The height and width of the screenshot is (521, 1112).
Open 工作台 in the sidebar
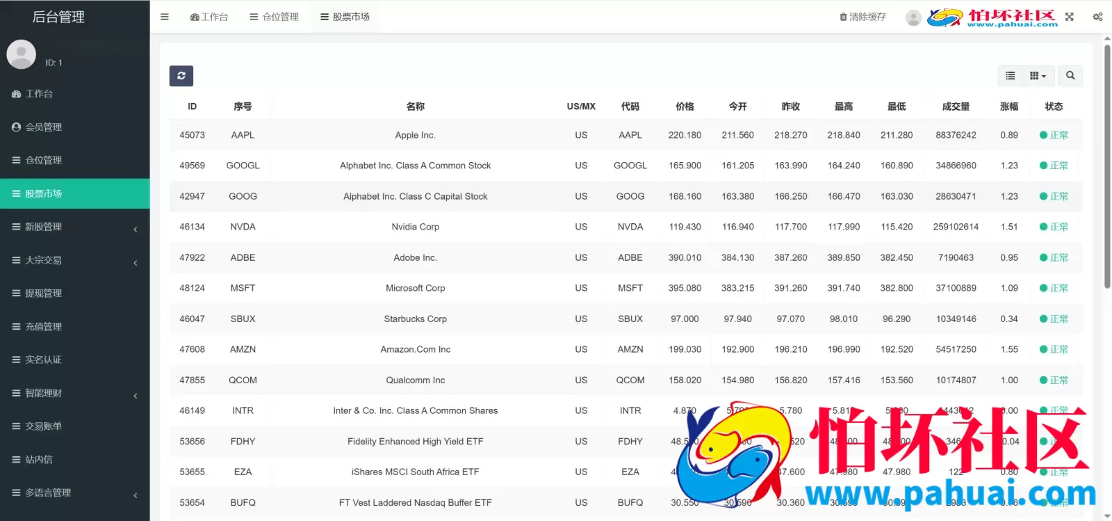pyautogui.click(x=75, y=94)
